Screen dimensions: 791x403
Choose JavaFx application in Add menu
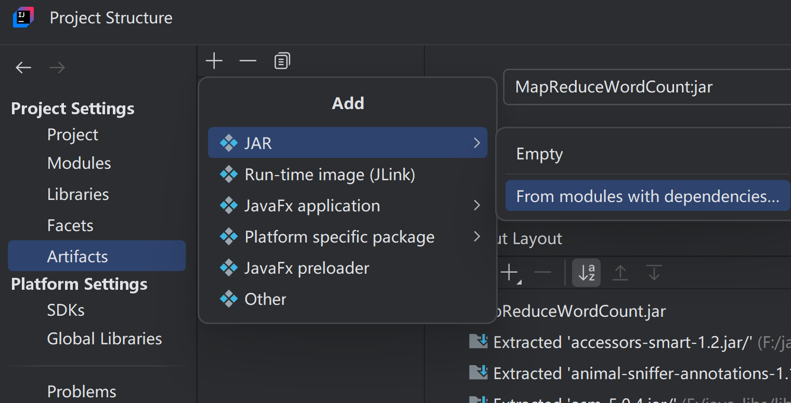(x=347, y=206)
